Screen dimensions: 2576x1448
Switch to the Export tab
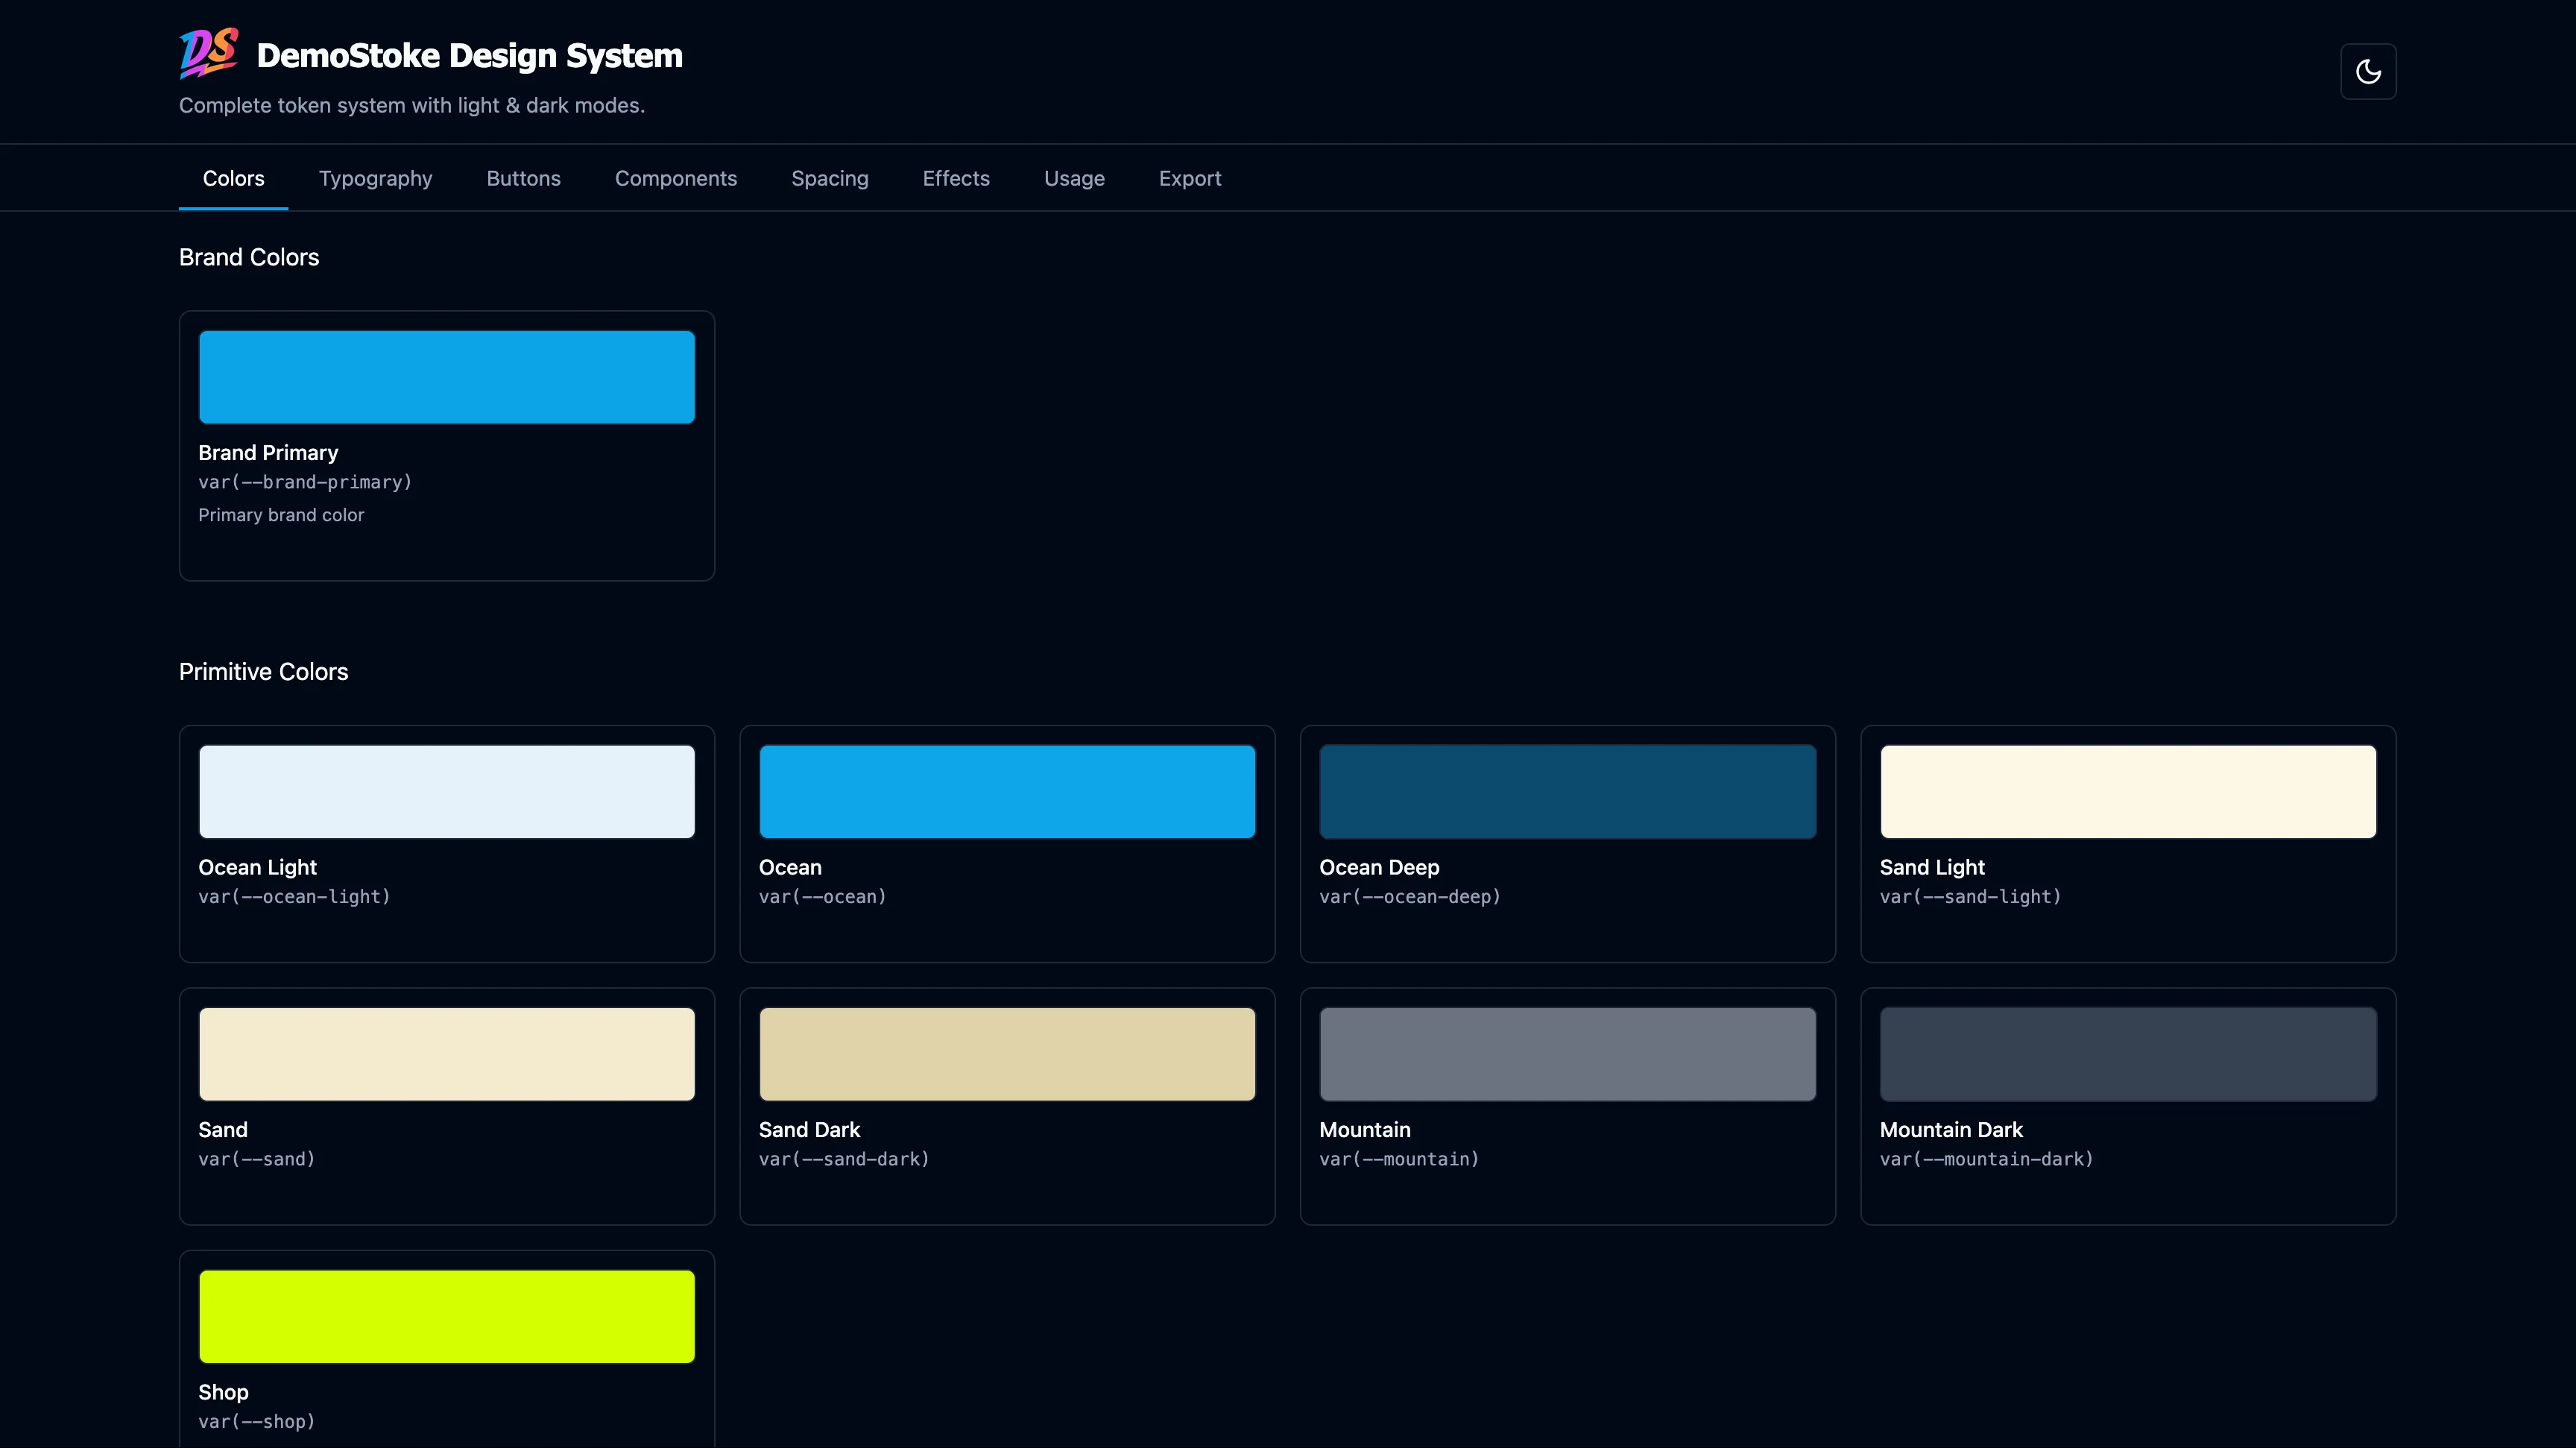coord(1190,178)
